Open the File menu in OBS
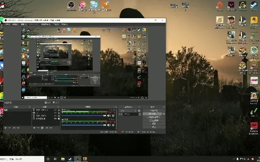The image size is (260, 162). pos(7,24)
